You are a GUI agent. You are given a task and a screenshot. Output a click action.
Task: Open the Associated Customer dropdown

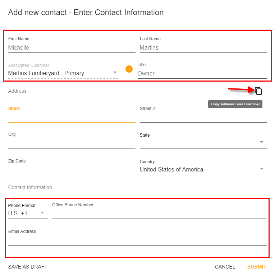point(64,73)
